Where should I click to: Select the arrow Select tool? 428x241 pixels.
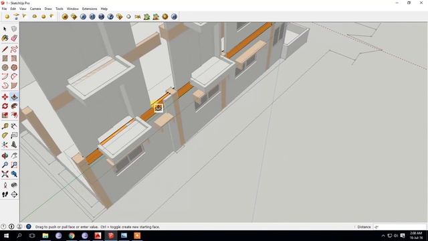coord(5,29)
